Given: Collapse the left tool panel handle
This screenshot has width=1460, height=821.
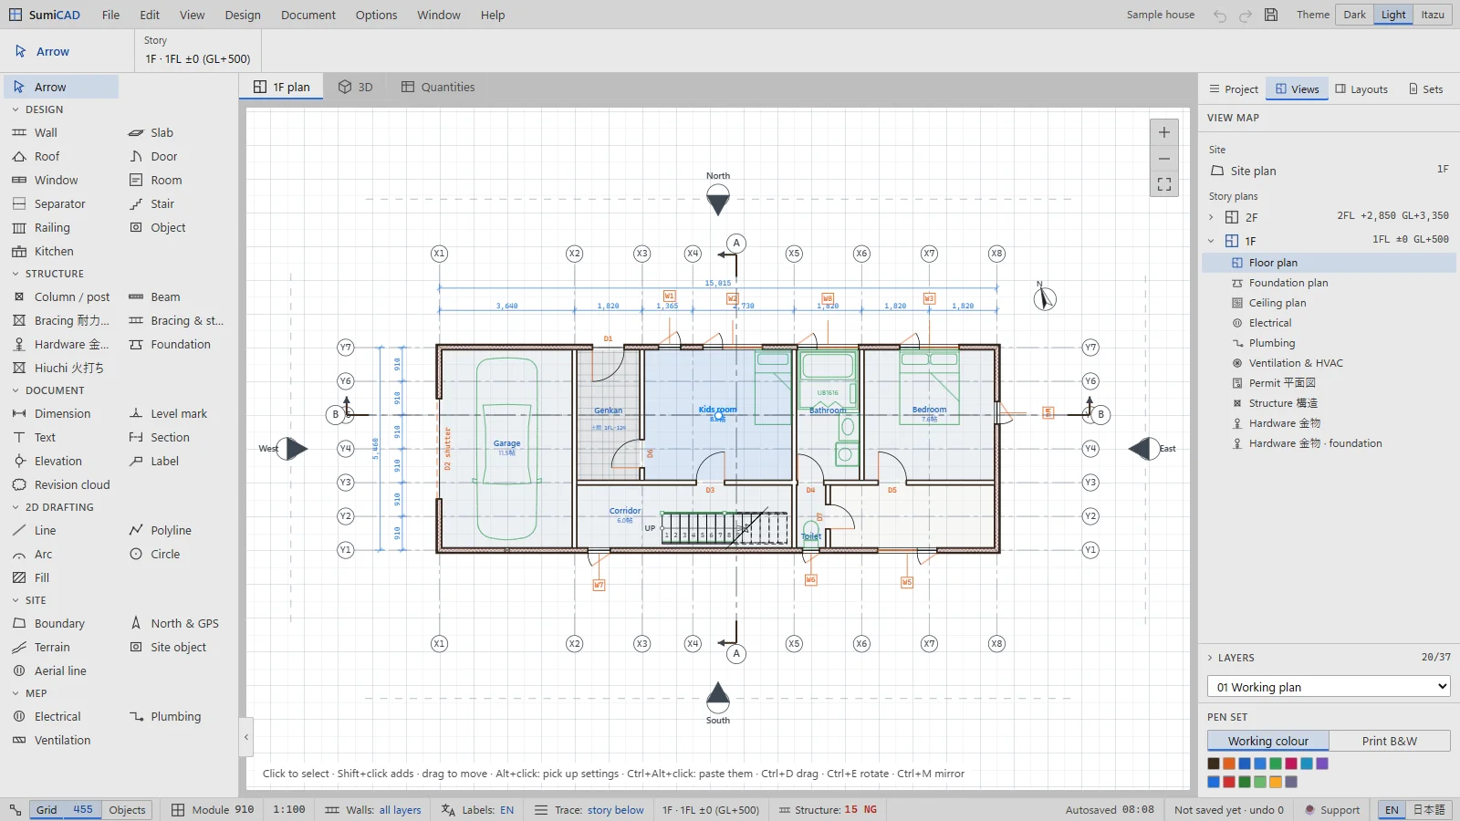Looking at the screenshot, I should [x=246, y=737].
